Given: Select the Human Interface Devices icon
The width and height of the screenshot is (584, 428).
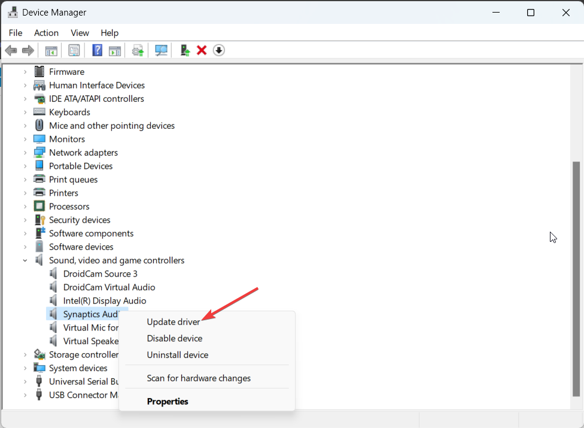Looking at the screenshot, I should coord(39,86).
